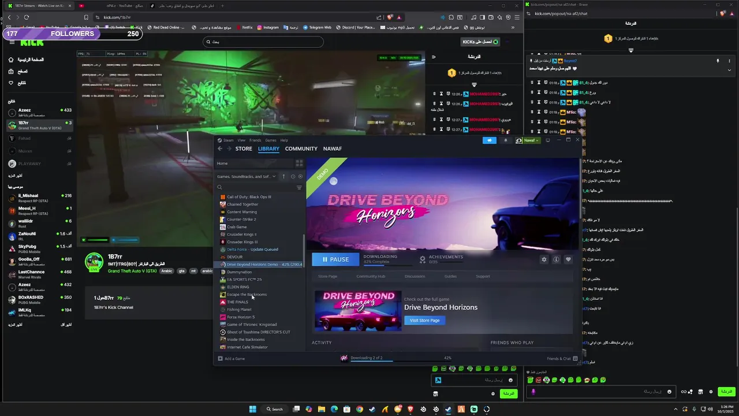Sort library by recent activity clock icon

pos(293,176)
